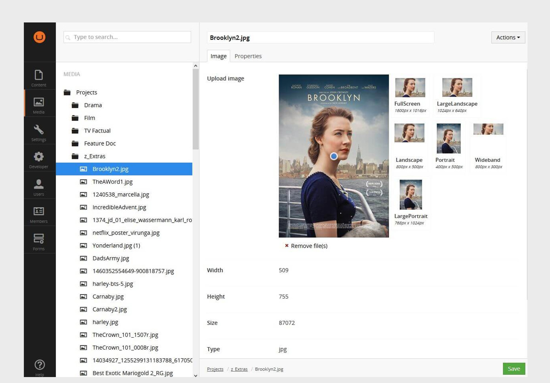The height and width of the screenshot is (383, 550).
Task: Edit the Brooklyn2.jpg name field
Action: pos(320,38)
